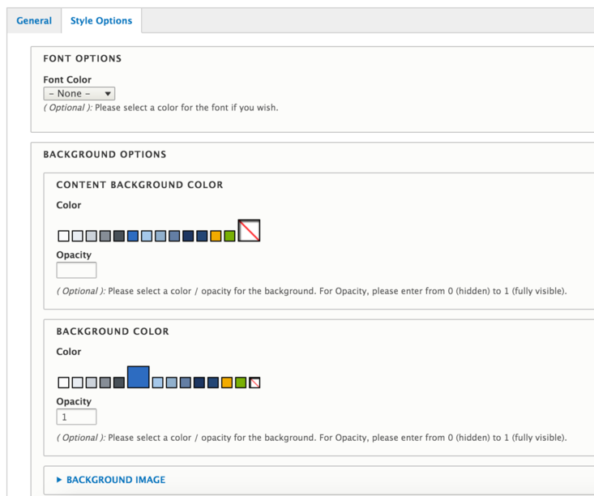Expand the Background Image section
The width and height of the screenshot is (594, 496).
[x=59, y=480]
